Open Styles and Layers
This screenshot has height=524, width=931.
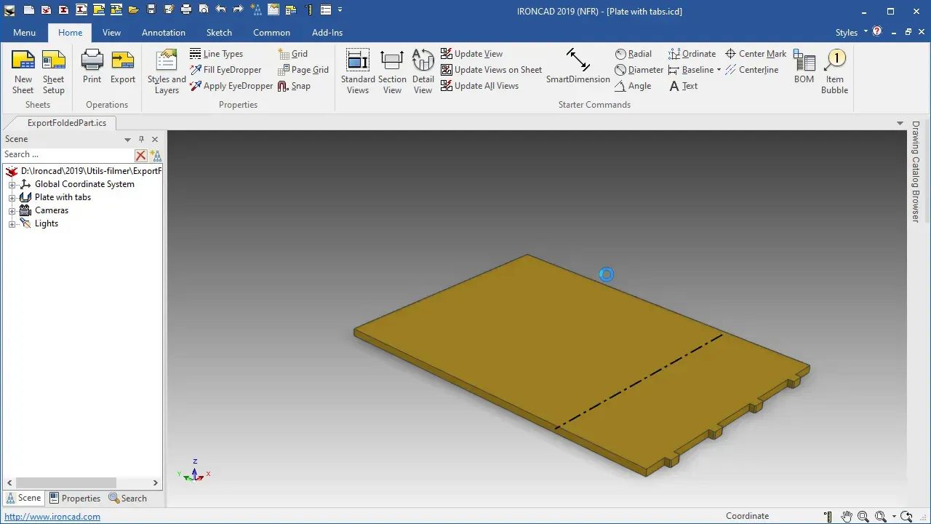click(167, 71)
